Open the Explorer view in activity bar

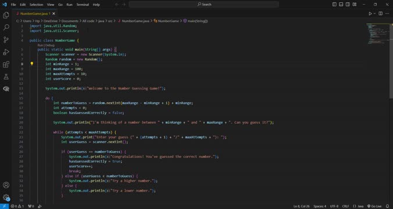click(6, 15)
